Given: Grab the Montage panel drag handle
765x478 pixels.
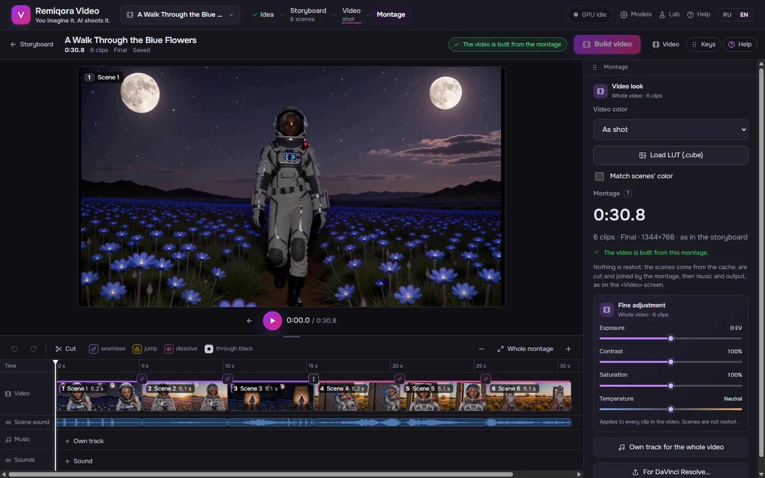Looking at the screenshot, I should pyautogui.click(x=595, y=67).
